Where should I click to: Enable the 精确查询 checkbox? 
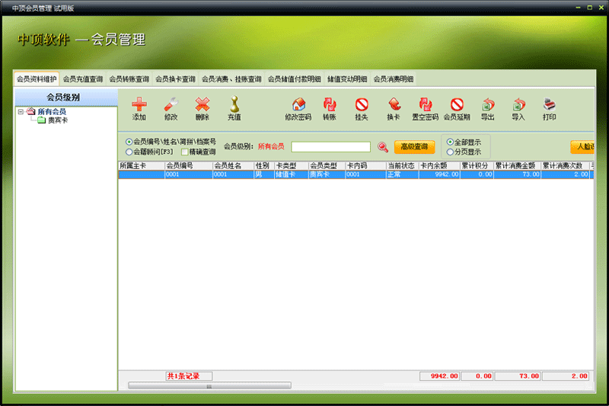coord(184,152)
